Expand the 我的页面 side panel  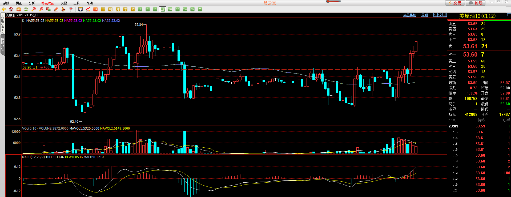tap(3, 23)
